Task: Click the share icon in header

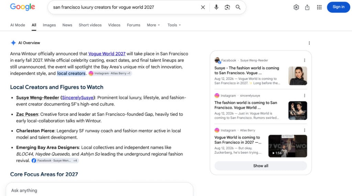Action: [307, 7]
